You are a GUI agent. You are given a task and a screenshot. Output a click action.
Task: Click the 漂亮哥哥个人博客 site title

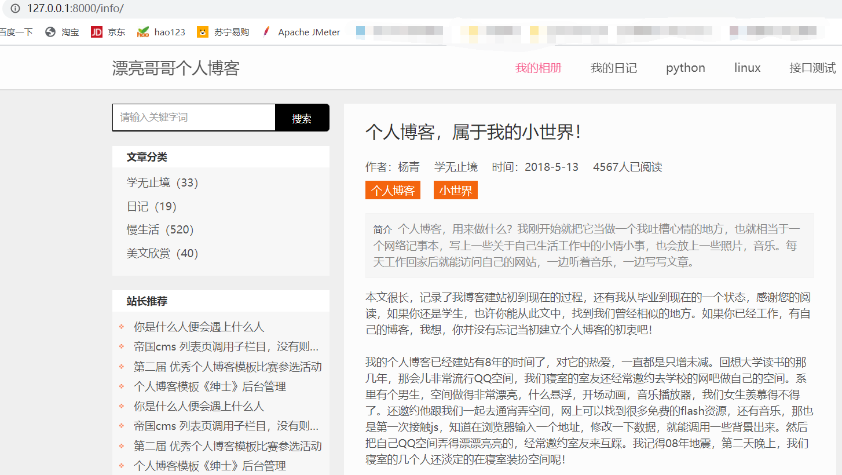pyautogui.click(x=176, y=68)
